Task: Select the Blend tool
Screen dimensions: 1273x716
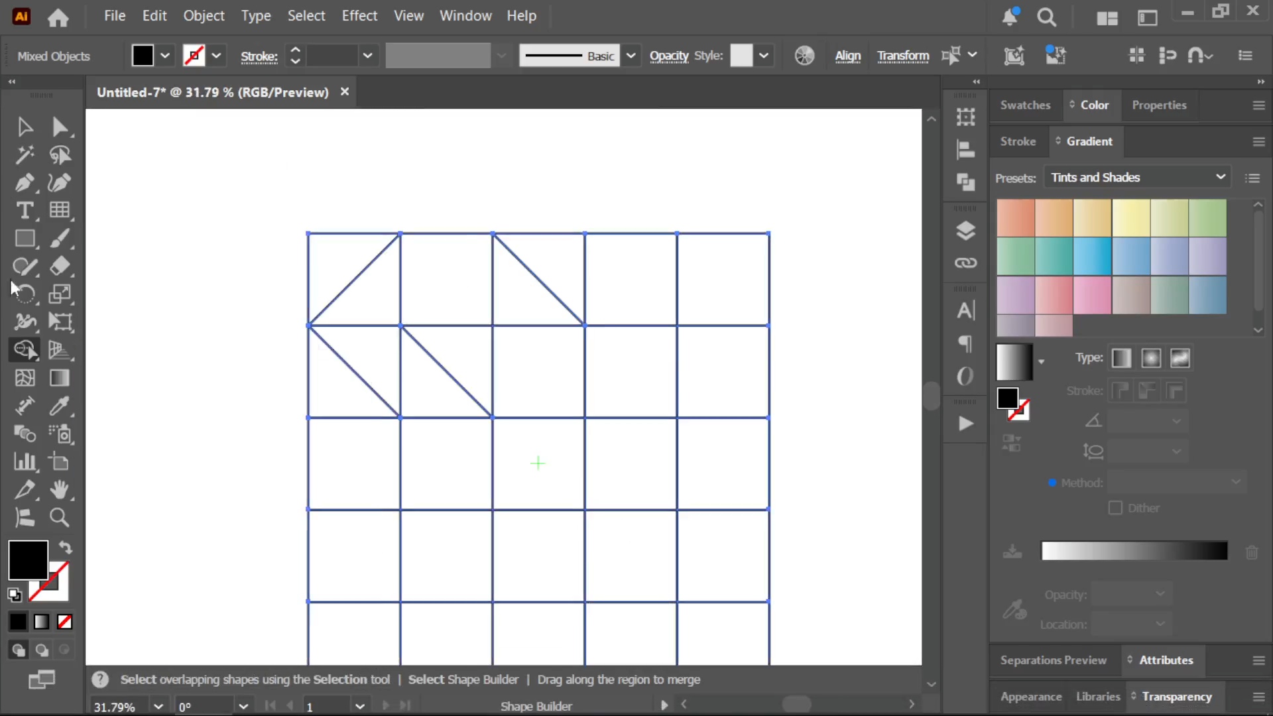Action: pyautogui.click(x=25, y=434)
